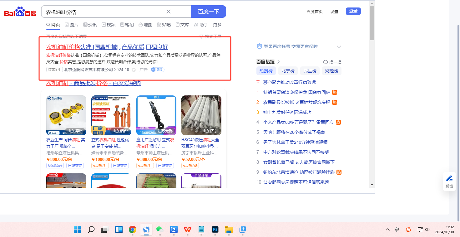The height and width of the screenshot is (237, 460).
Task: Clear the search box with the X icon
Action: coord(168,12)
